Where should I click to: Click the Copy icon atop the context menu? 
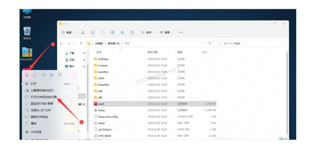click(35, 75)
